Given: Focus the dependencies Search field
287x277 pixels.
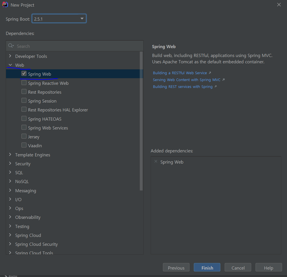Looking at the screenshot, I should pos(75,46).
